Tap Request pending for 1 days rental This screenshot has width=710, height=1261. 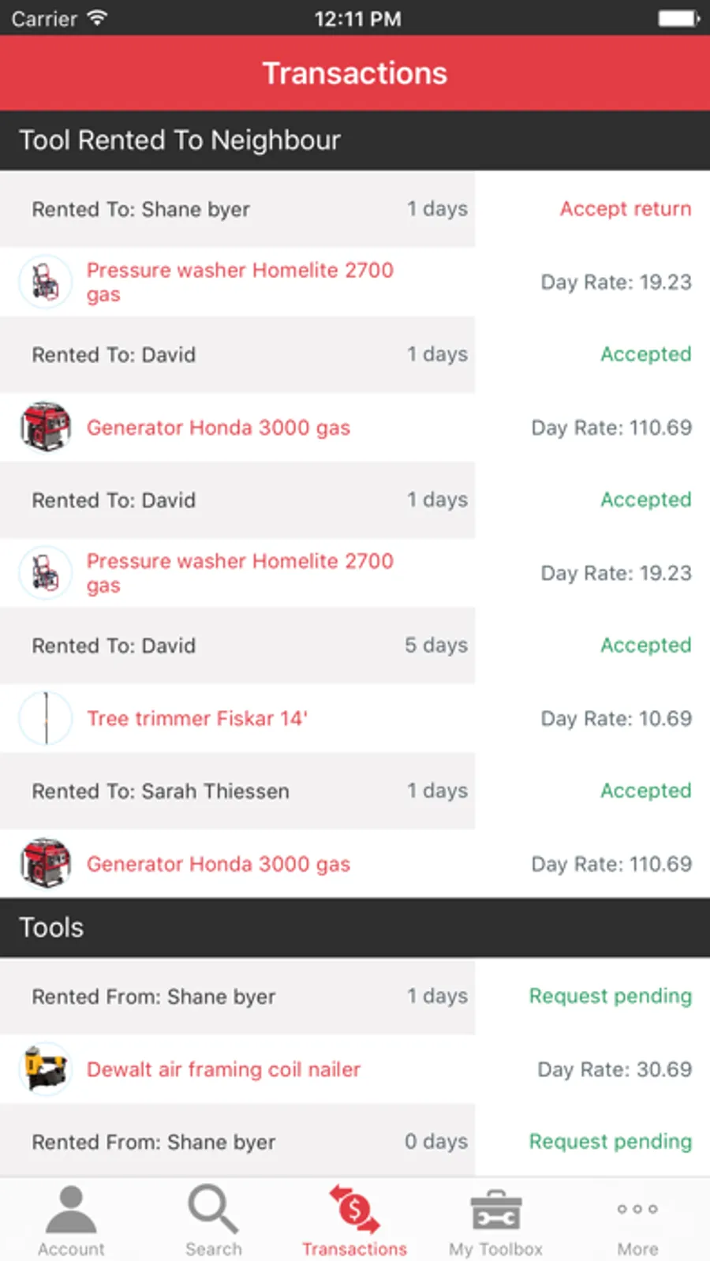pos(610,996)
